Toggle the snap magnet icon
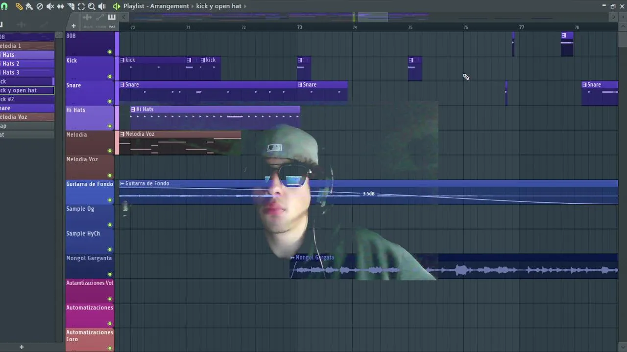The height and width of the screenshot is (352, 627). coord(4,6)
